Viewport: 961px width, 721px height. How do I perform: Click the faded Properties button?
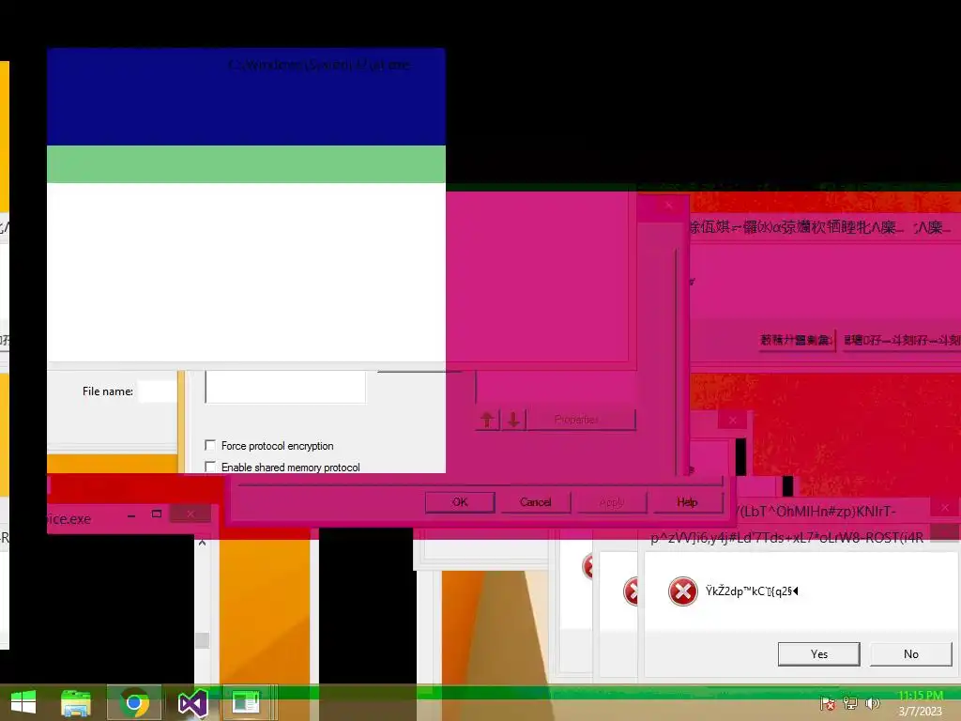581,420
